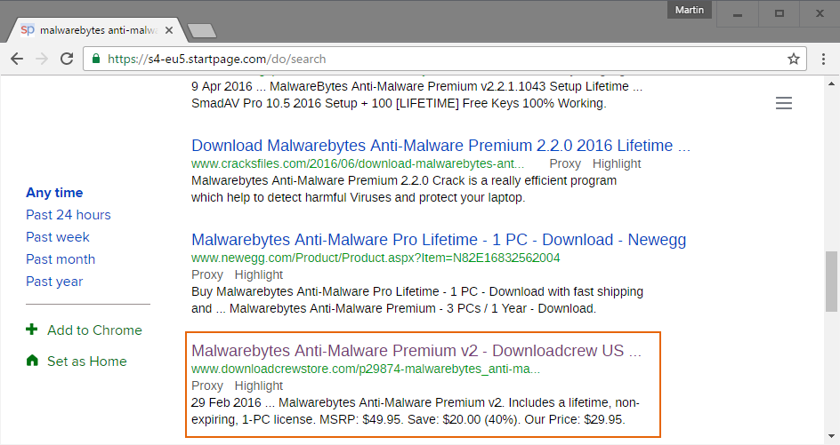Open the cracksfiles.com green URL
This screenshot has height=445, width=840.
(x=358, y=163)
